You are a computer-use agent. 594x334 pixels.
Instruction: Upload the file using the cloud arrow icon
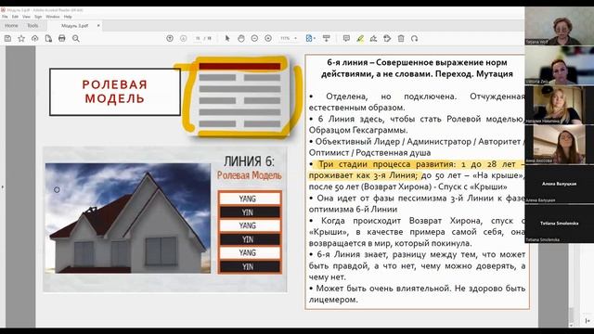[35, 38]
